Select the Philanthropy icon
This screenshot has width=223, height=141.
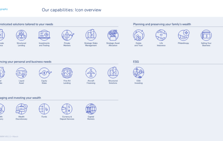click(183, 35)
